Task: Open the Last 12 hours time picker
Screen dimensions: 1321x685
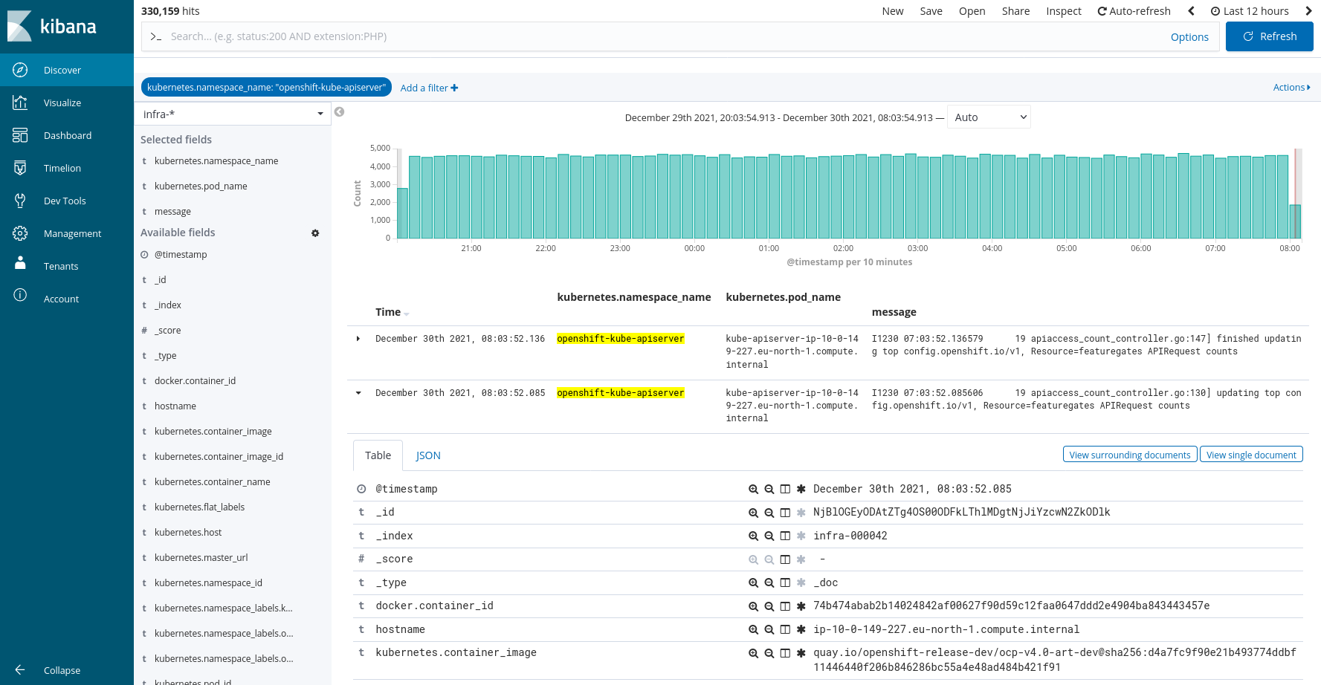Action: pos(1250,11)
